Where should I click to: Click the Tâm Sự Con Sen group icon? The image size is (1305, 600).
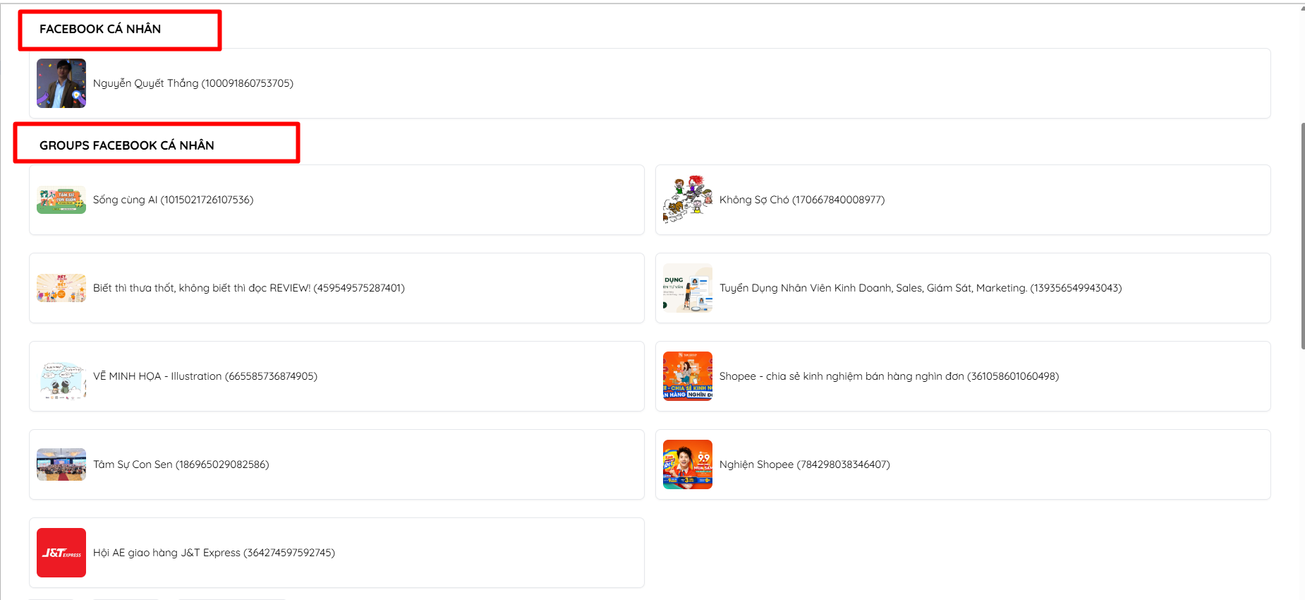coord(61,464)
